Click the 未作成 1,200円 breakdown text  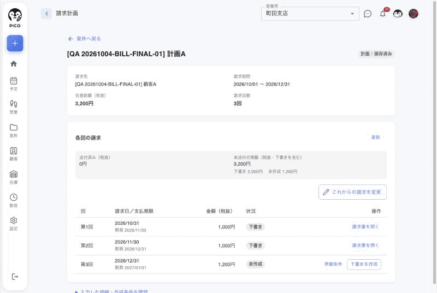(282, 172)
